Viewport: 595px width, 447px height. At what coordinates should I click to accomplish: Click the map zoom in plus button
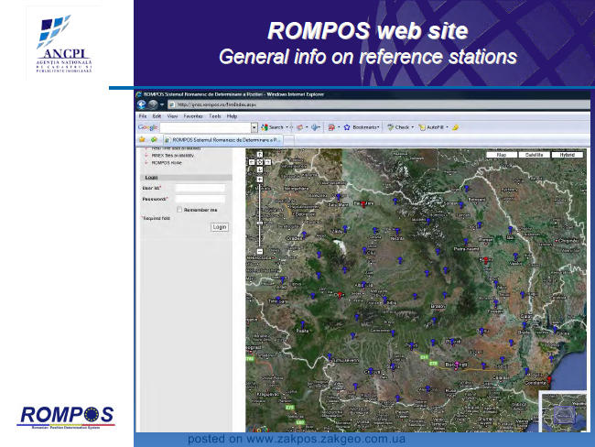pos(260,180)
